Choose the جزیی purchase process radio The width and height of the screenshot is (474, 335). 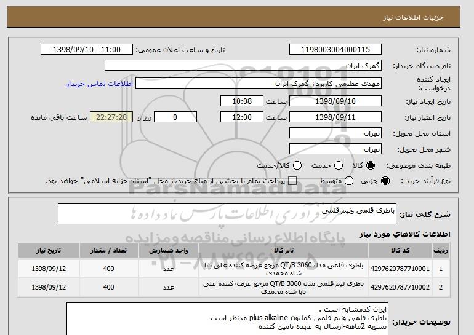click(x=385, y=181)
